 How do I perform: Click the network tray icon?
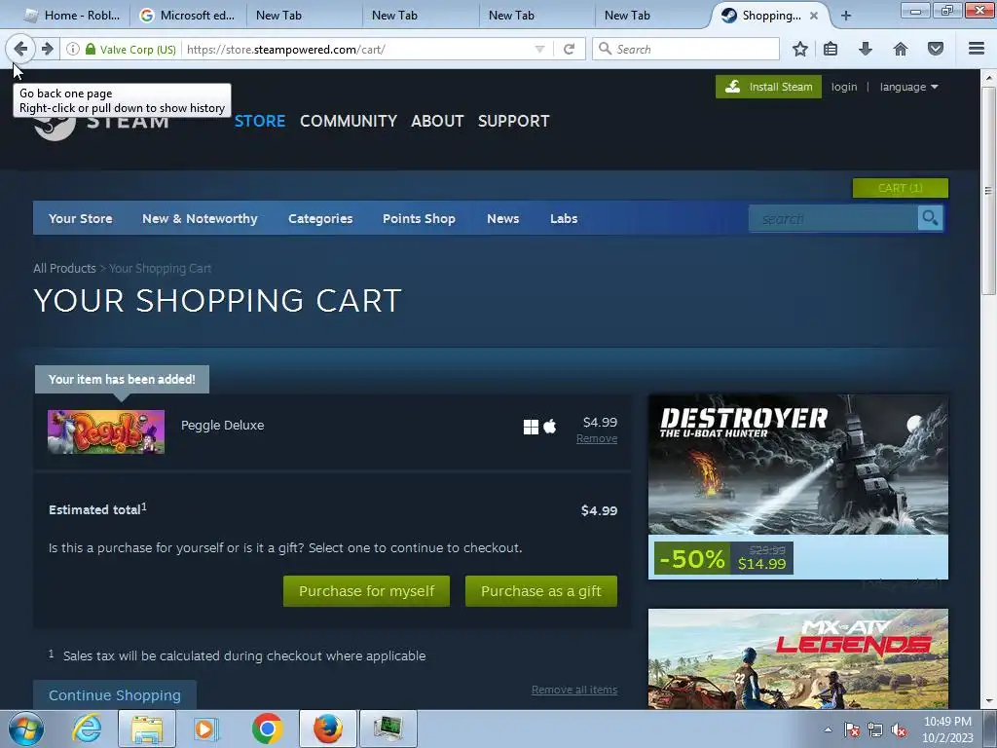[x=875, y=730]
